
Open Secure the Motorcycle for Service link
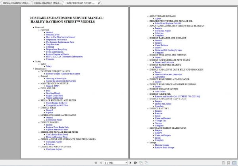(61, 81)
